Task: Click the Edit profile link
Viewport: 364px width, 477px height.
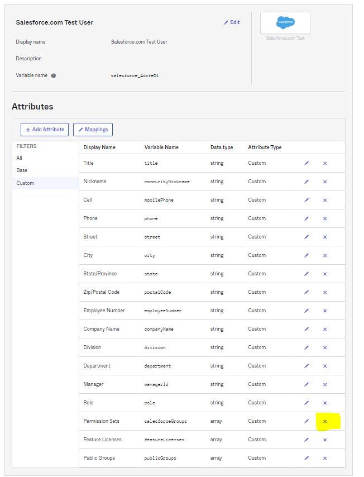Action: click(x=232, y=22)
